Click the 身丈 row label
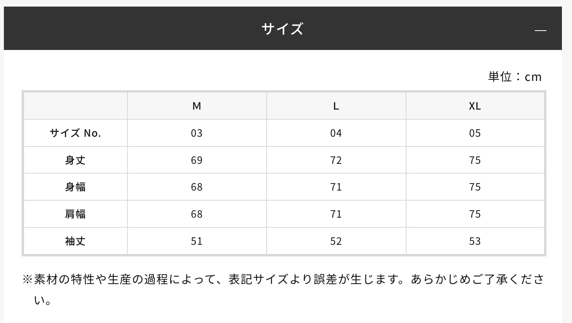The image size is (572, 323). click(x=75, y=160)
